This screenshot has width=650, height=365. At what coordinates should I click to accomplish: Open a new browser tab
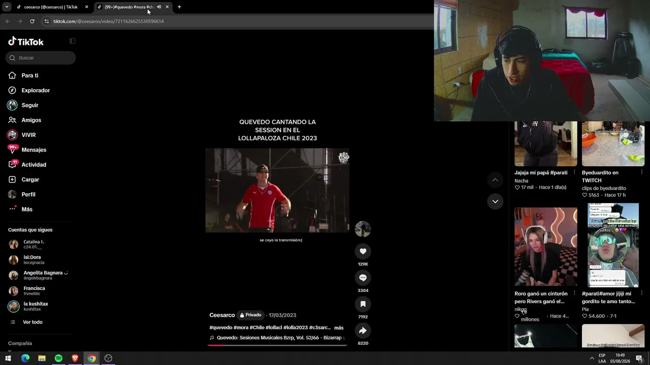pyautogui.click(x=179, y=7)
